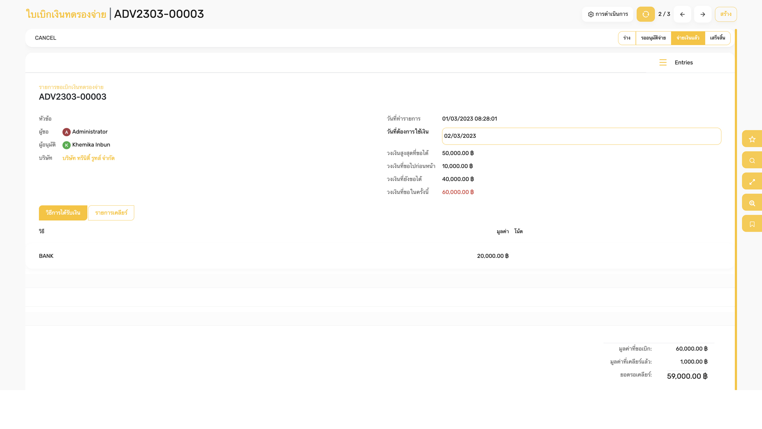This screenshot has height=429, width=762.
Task: Select the BANK payment method row
Action: 46,256
